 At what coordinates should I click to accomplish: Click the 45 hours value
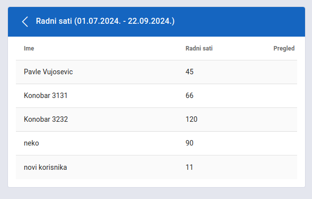click(x=189, y=72)
